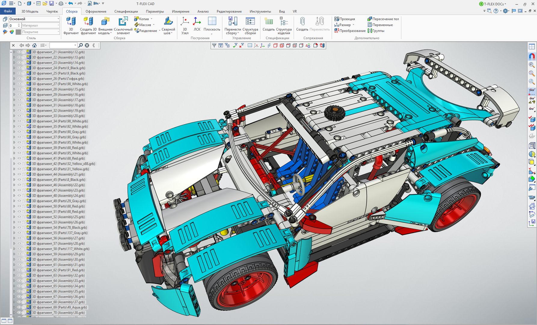Expand 3D фрагмент_22 tree node
This screenshot has height=325, width=537.
(14, 57)
